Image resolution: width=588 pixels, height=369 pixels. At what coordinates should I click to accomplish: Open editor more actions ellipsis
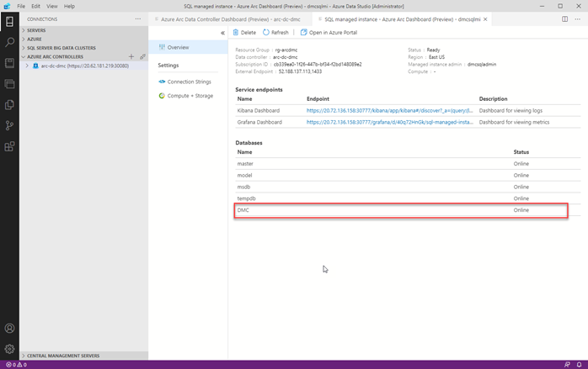tap(578, 19)
